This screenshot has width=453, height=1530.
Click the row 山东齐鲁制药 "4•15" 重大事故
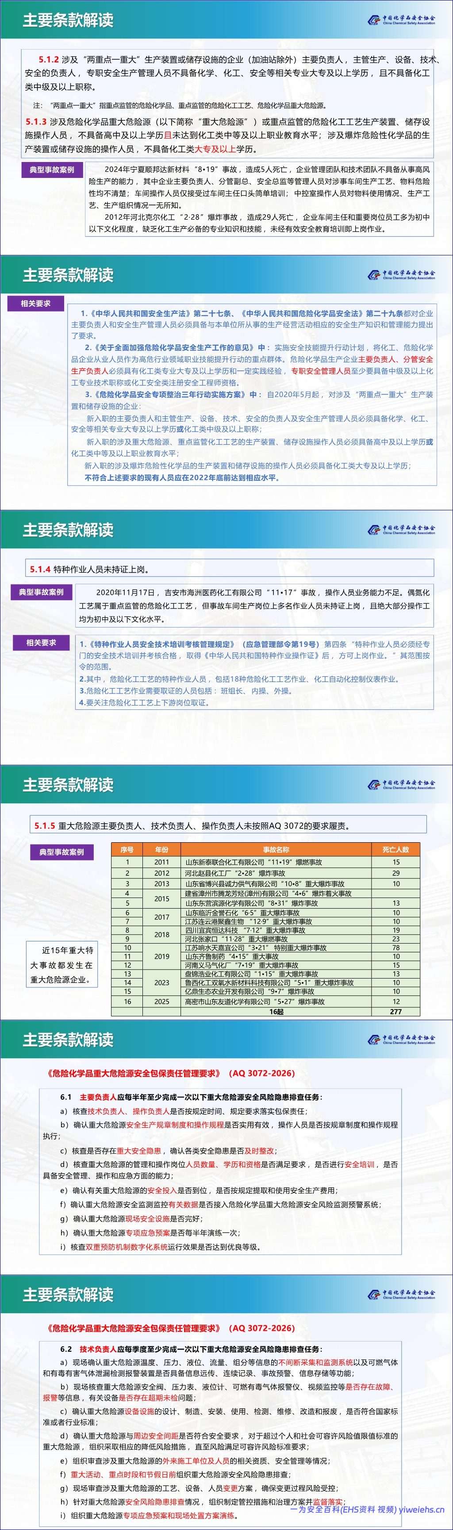(265, 956)
